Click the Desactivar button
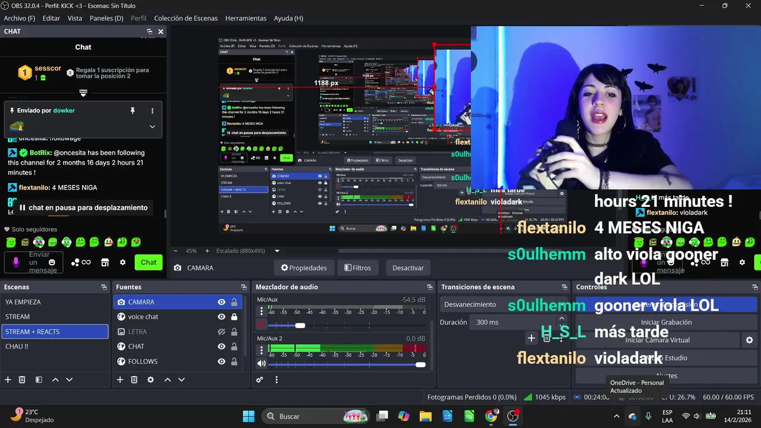 click(x=408, y=268)
